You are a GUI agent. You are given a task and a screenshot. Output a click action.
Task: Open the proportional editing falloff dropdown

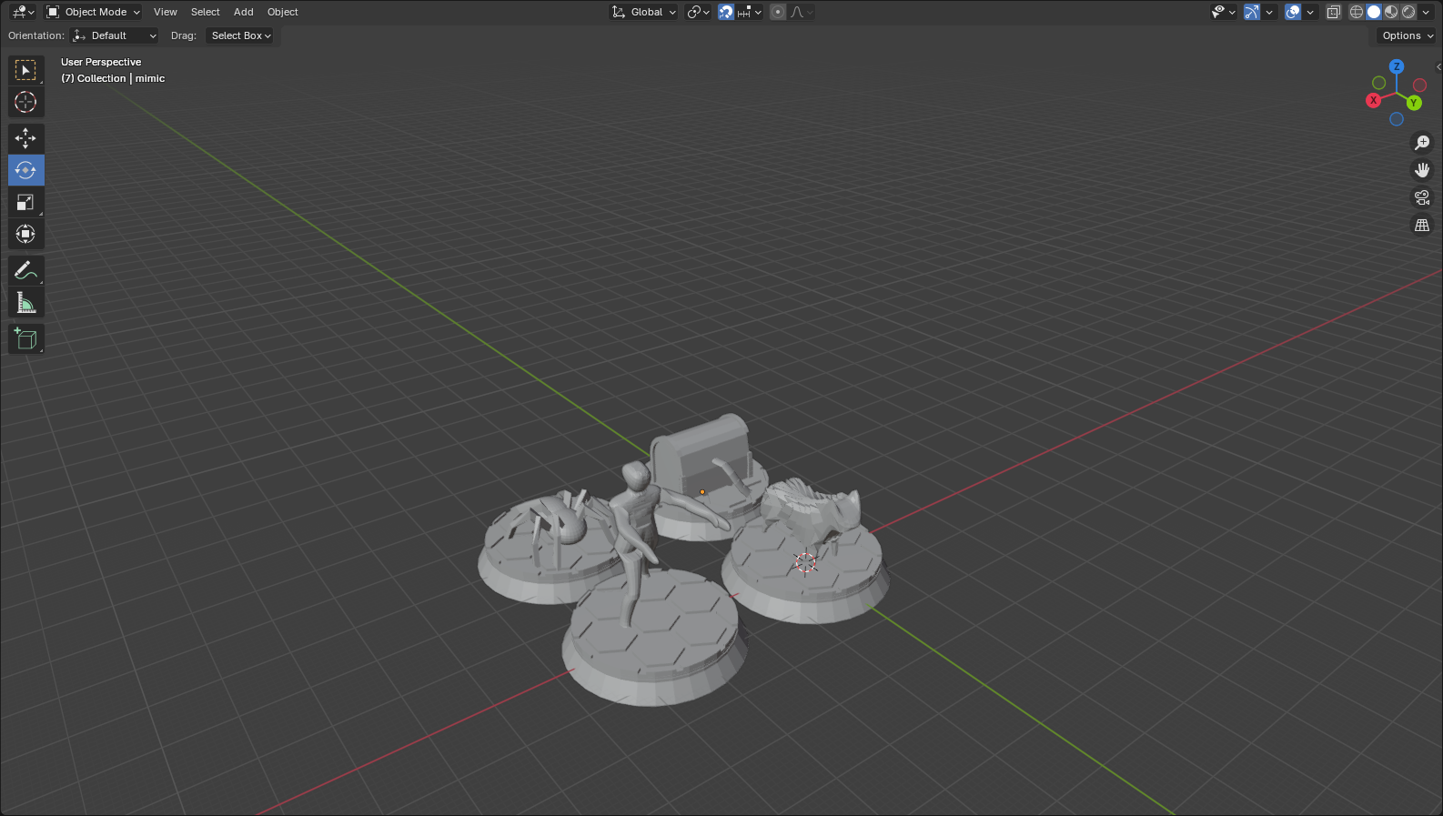pos(802,12)
